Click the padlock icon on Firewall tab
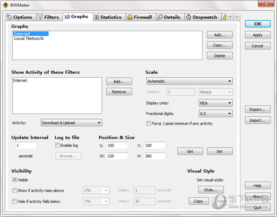The width and height of the screenshot is (277, 217). pos(130,17)
